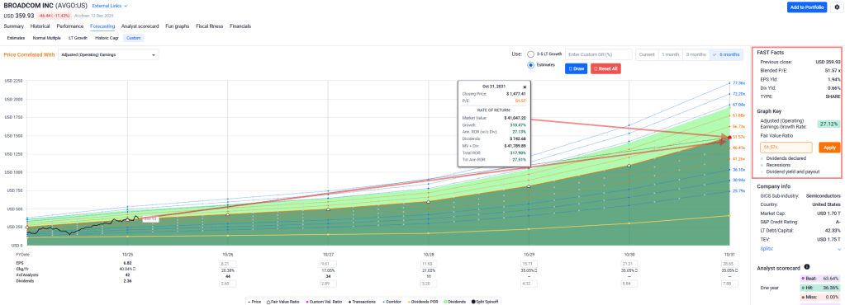
Task: Open the Fun graphs tab
Action: click(x=178, y=26)
